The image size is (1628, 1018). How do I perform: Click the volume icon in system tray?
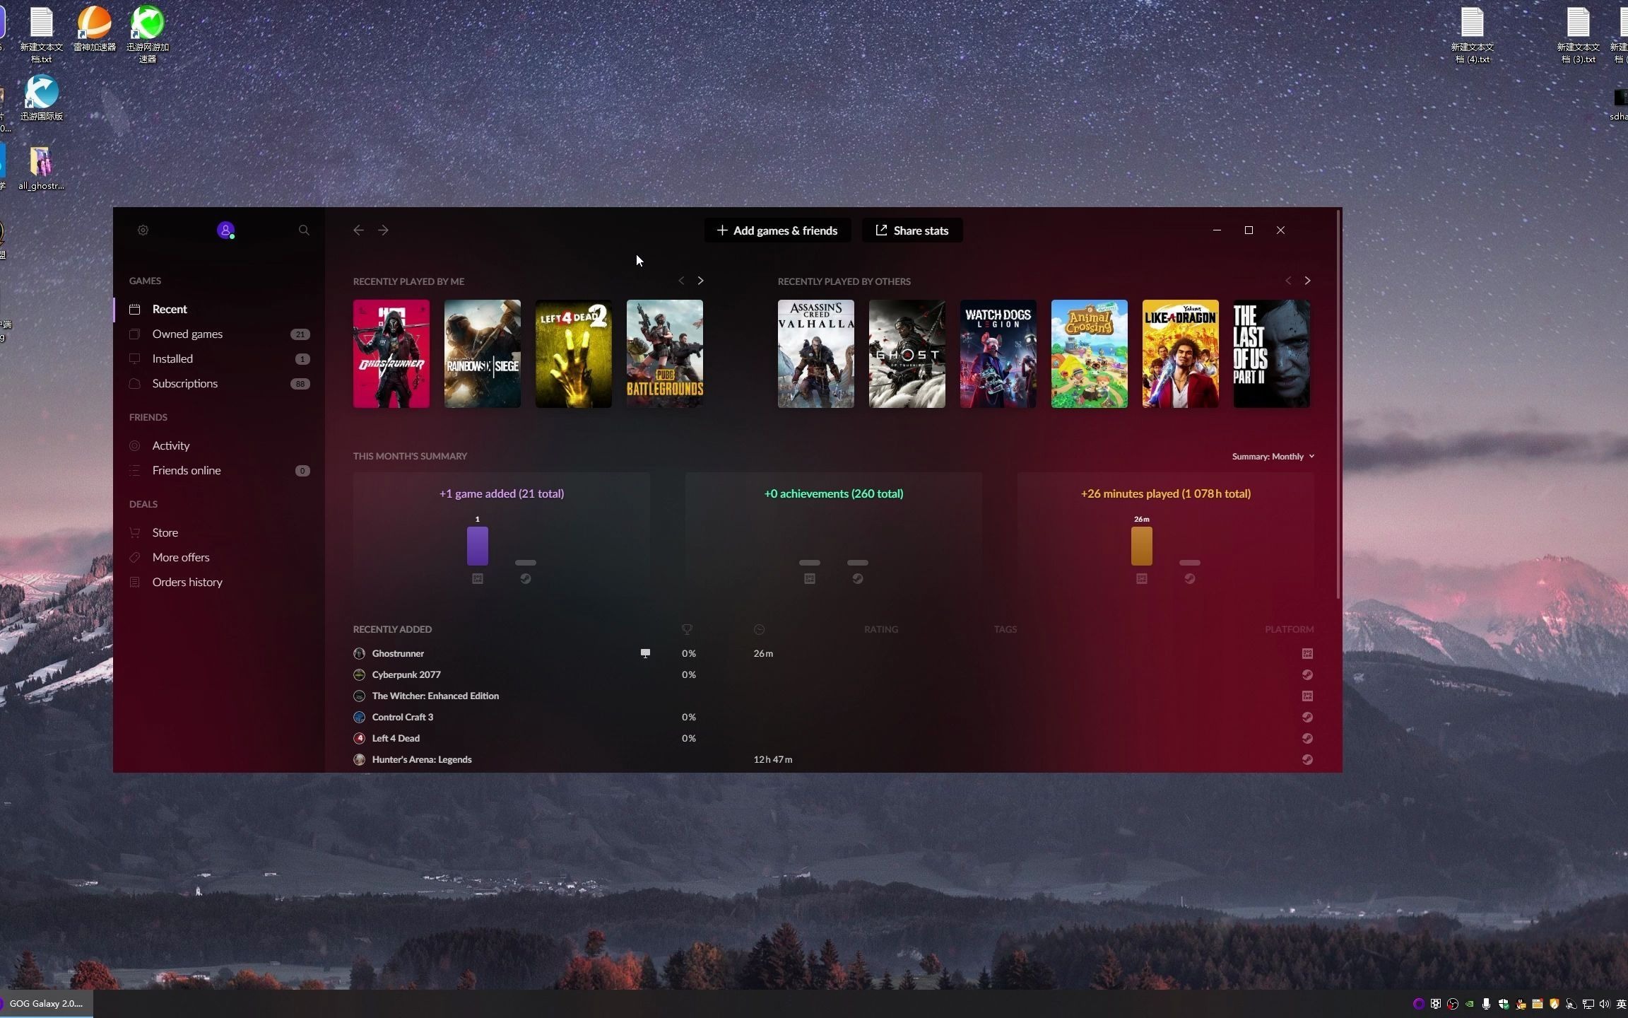pos(1604,1004)
